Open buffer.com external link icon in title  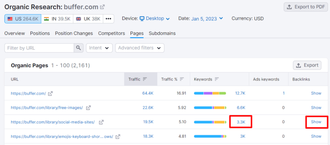point(102,7)
